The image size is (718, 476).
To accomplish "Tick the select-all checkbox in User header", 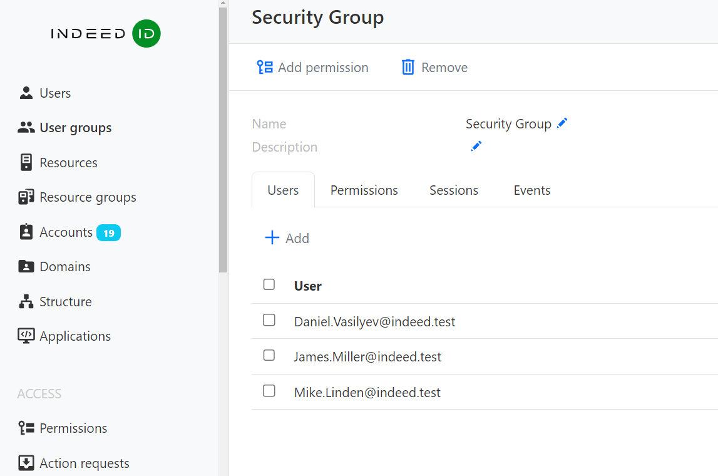I will pyautogui.click(x=269, y=285).
